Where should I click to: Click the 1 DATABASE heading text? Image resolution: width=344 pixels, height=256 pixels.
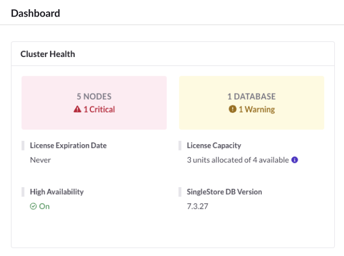(x=252, y=97)
